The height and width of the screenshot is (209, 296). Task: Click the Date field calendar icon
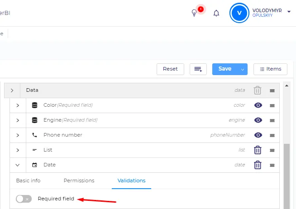pos(34,165)
